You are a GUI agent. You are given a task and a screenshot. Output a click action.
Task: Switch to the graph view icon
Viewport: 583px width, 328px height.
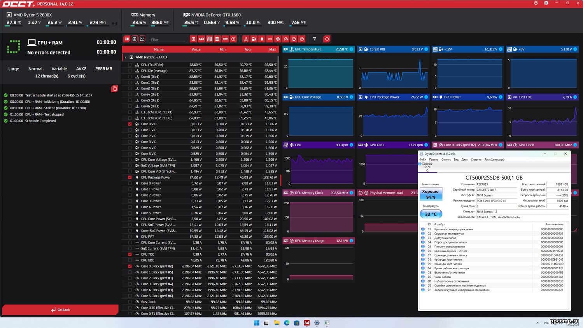(142, 39)
